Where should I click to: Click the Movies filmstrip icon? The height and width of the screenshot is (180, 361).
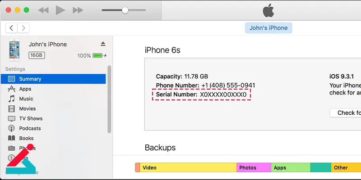12,108
